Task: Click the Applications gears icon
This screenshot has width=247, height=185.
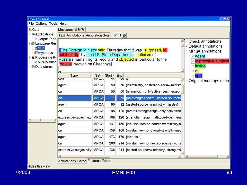Action: click(x=33, y=34)
